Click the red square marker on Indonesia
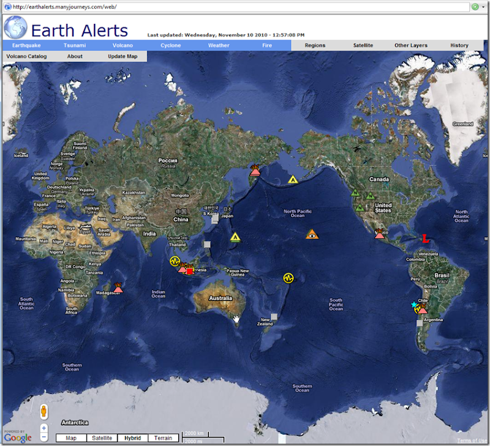The image size is (490, 446). click(189, 271)
